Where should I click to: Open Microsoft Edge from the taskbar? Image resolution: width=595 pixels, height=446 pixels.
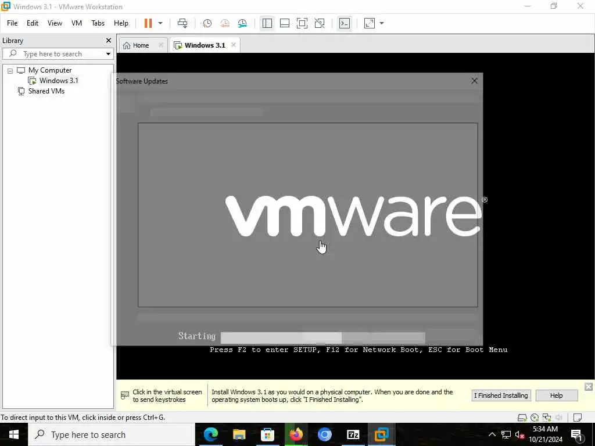tap(210, 434)
